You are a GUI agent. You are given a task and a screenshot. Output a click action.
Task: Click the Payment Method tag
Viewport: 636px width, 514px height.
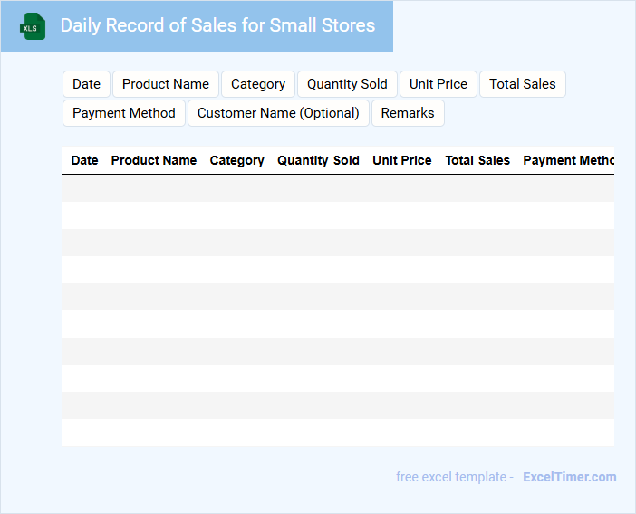[x=124, y=113]
